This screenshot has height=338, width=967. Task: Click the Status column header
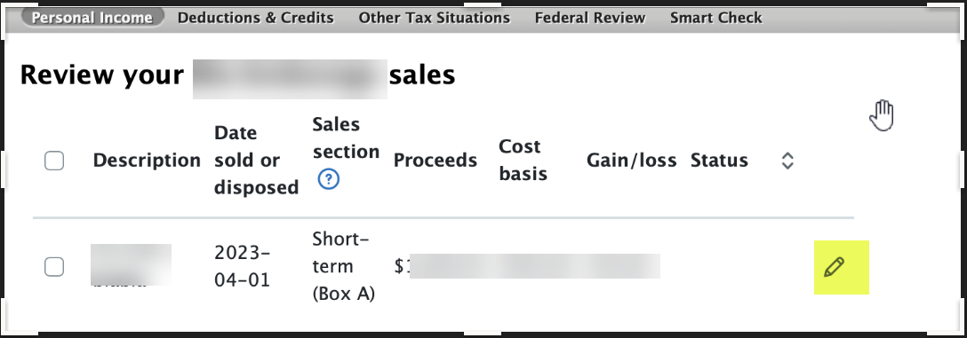[x=719, y=161]
